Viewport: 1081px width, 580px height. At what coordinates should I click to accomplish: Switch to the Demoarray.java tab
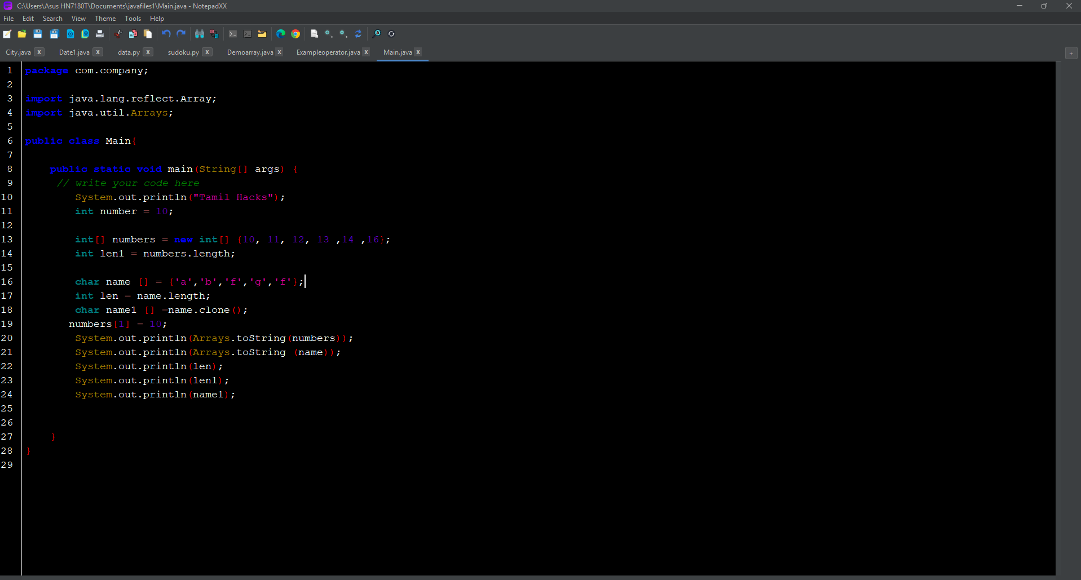(250, 52)
